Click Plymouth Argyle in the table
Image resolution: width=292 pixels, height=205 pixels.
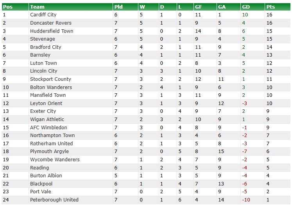(x=49, y=152)
